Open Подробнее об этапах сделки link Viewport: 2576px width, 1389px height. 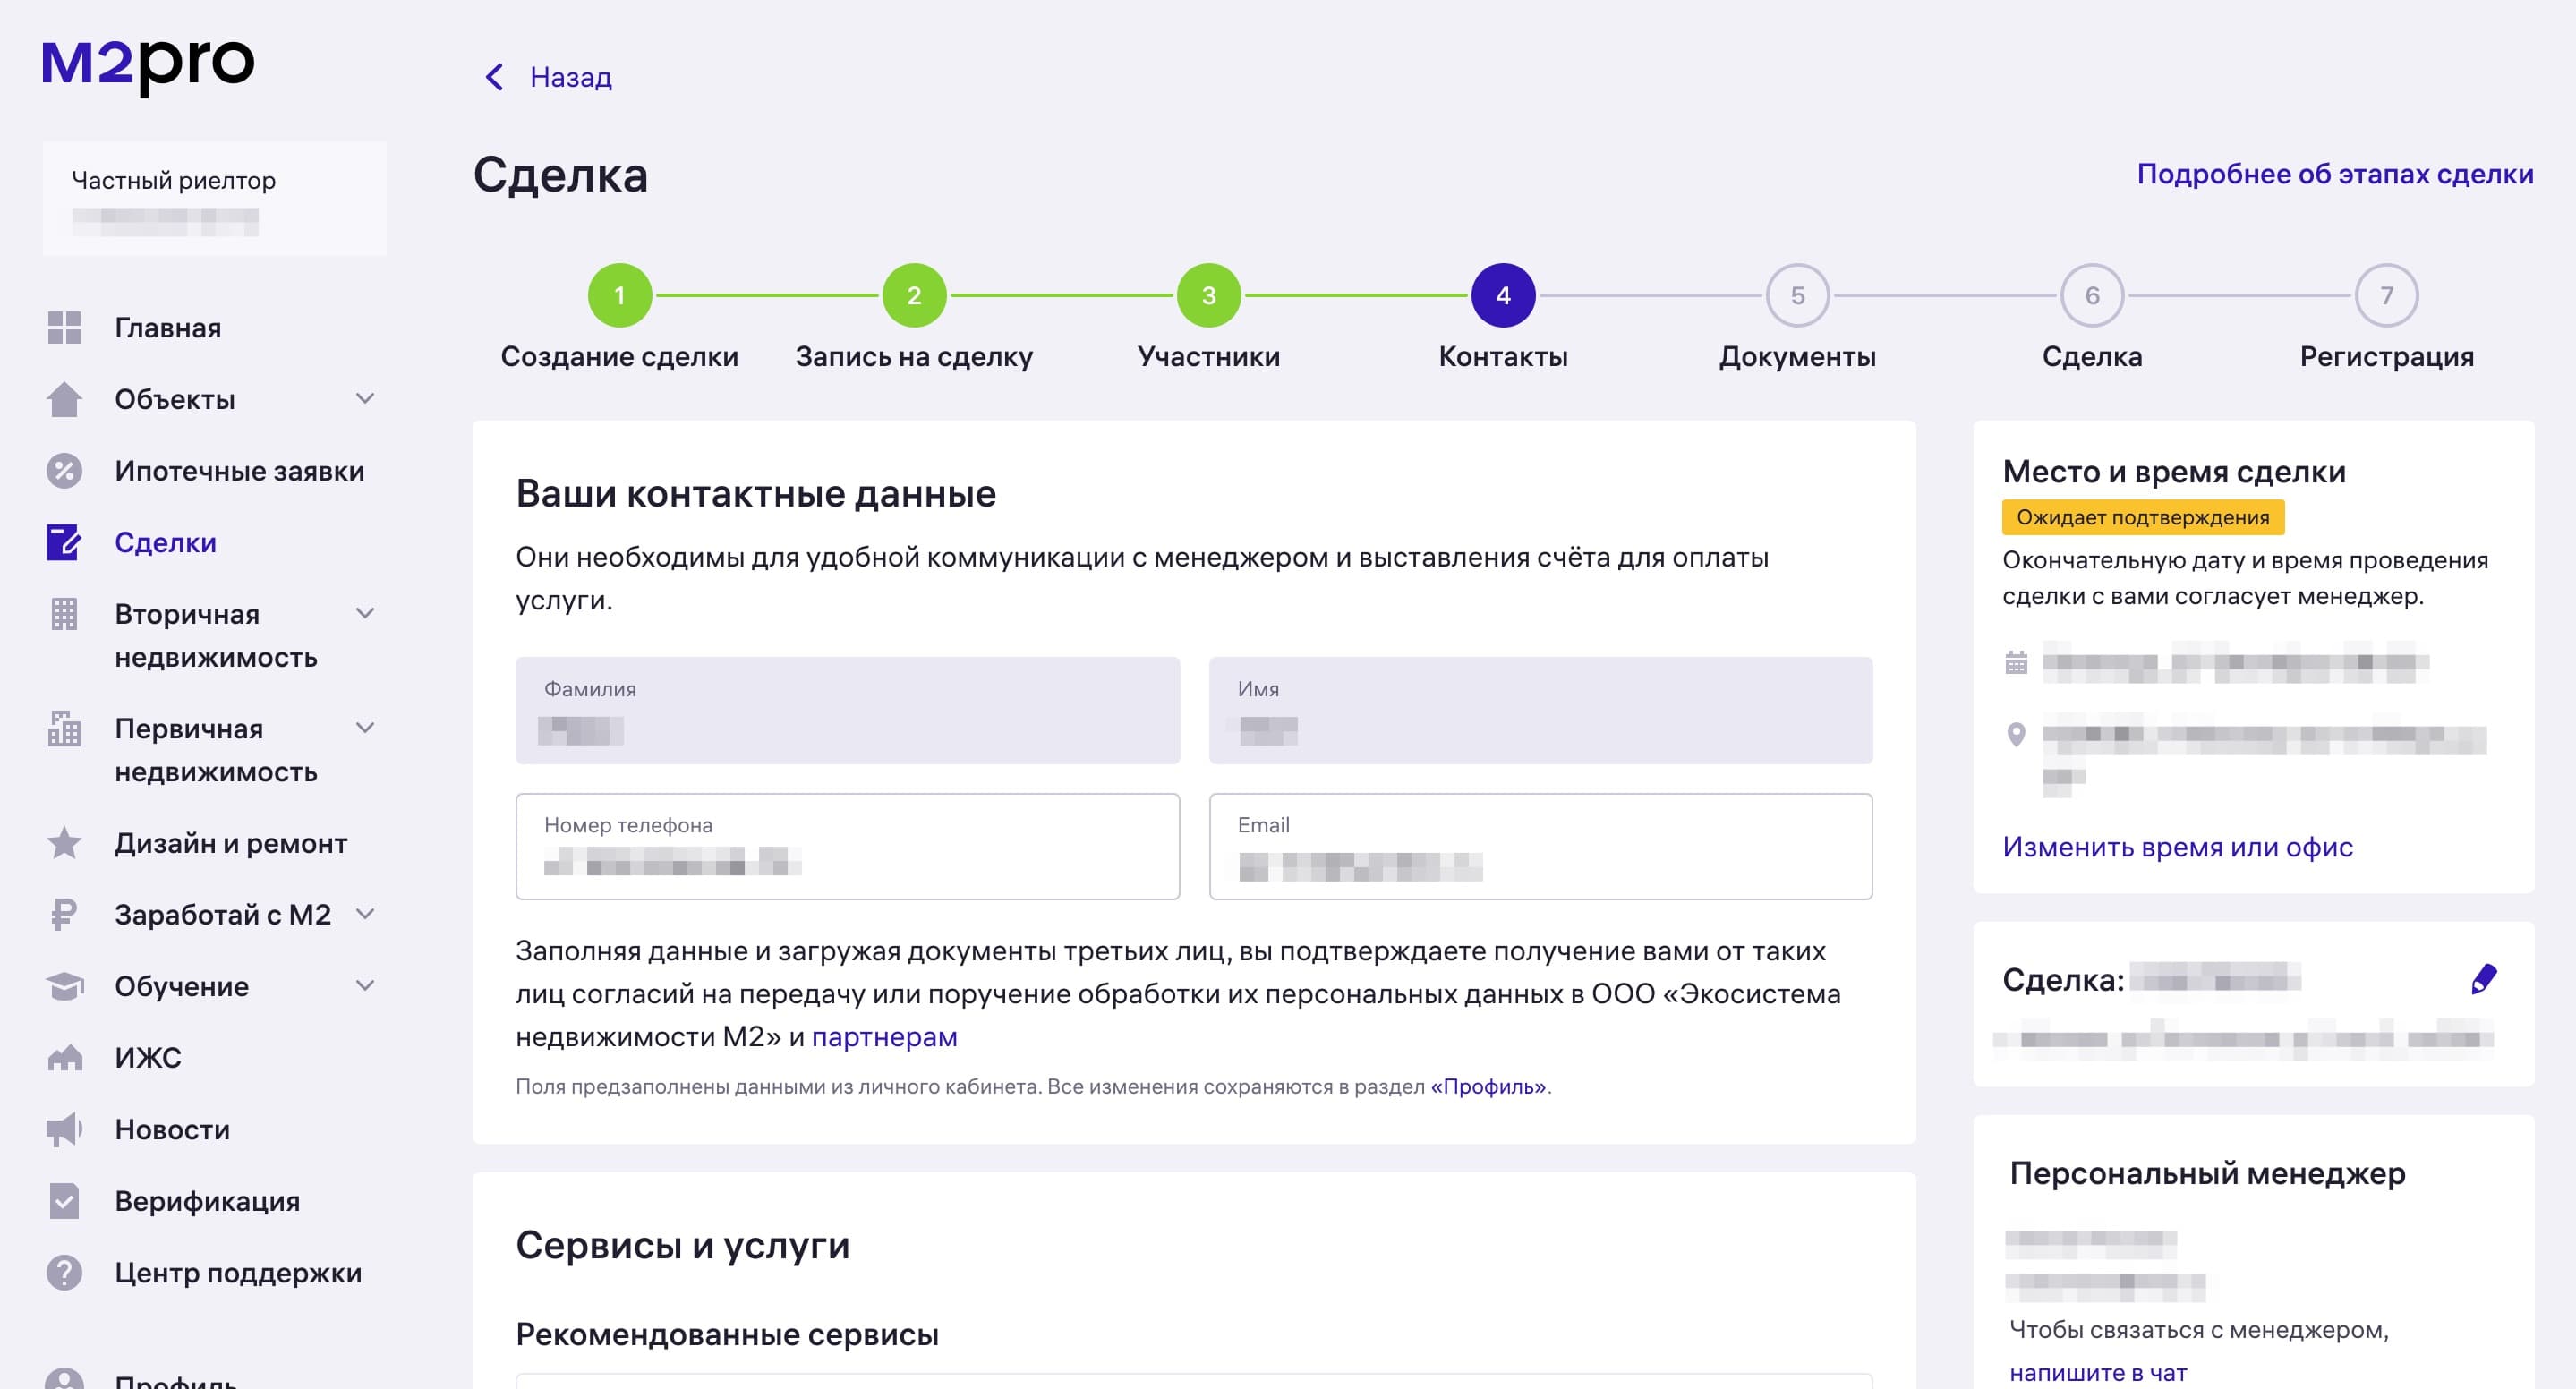coord(2335,174)
